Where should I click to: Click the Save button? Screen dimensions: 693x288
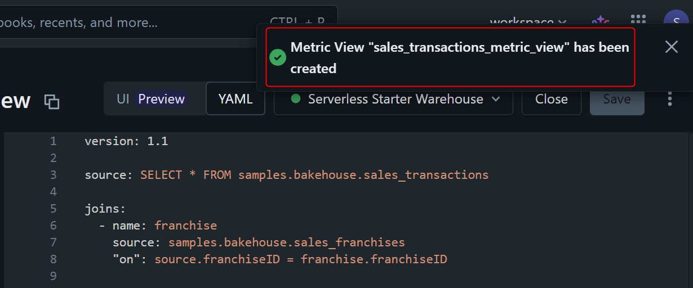click(617, 99)
